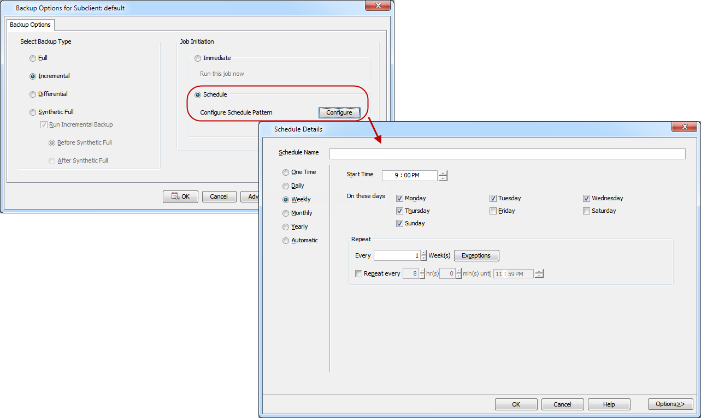Click OK button with calendar icon
This screenshot has height=418, width=701.
(x=180, y=196)
